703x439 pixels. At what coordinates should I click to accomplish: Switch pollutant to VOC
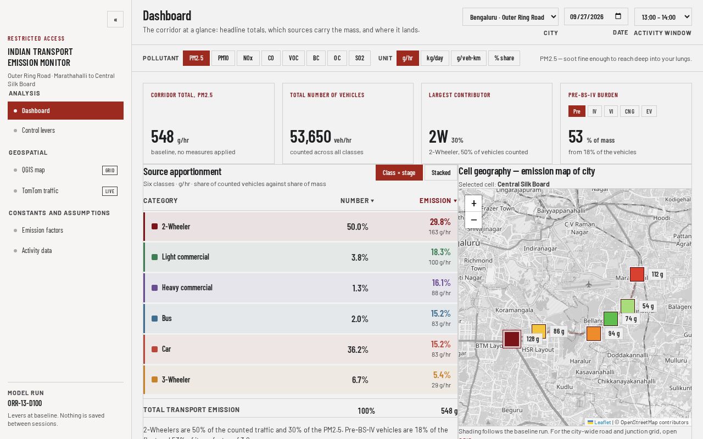[293, 58]
